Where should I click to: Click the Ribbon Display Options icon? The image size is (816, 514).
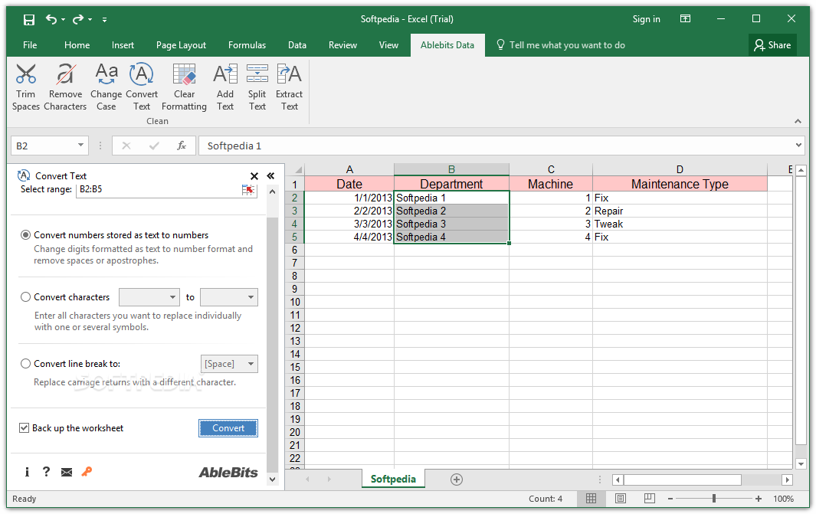point(686,18)
